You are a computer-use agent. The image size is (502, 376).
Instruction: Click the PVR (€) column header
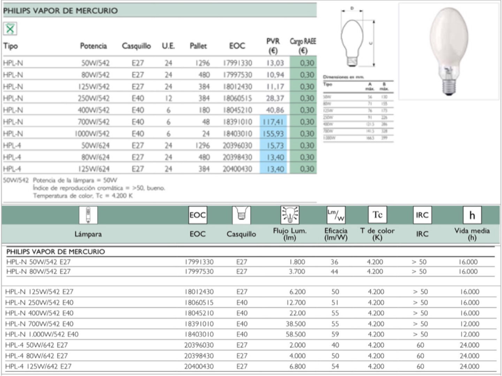coord(273,46)
